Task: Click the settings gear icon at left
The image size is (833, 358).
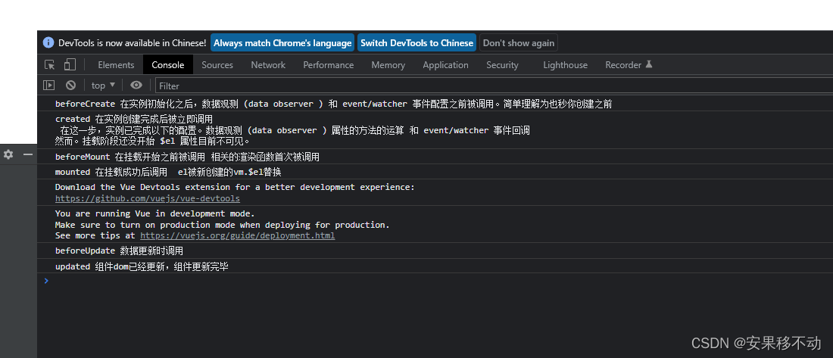Action: tap(8, 154)
